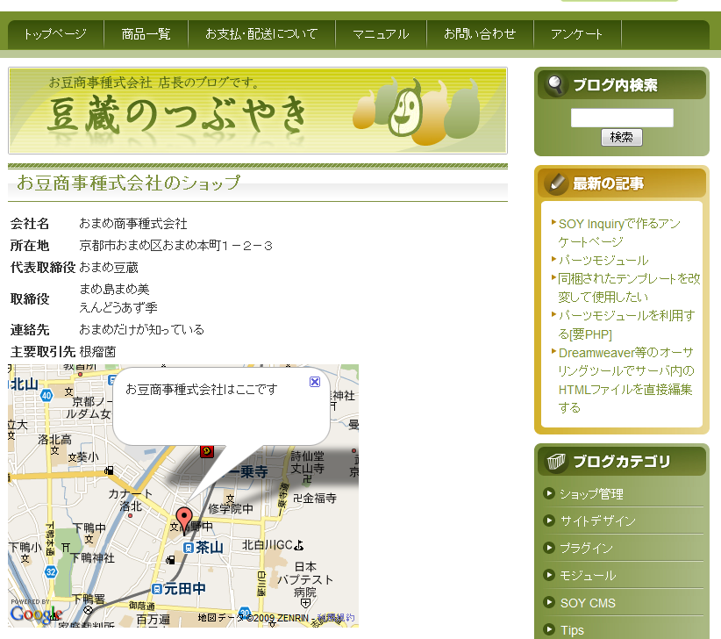Click arrow bullet next to モジュール

pyautogui.click(x=548, y=575)
